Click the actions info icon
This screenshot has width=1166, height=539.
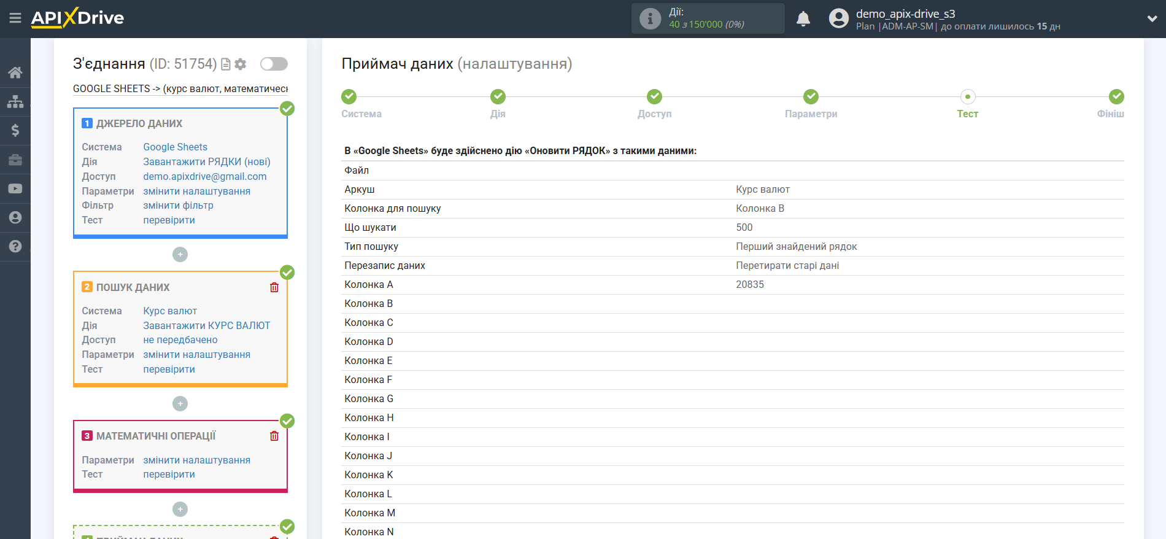coord(650,18)
